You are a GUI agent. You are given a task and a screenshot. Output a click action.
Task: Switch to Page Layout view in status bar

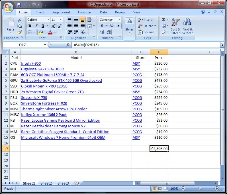tap(160, 189)
